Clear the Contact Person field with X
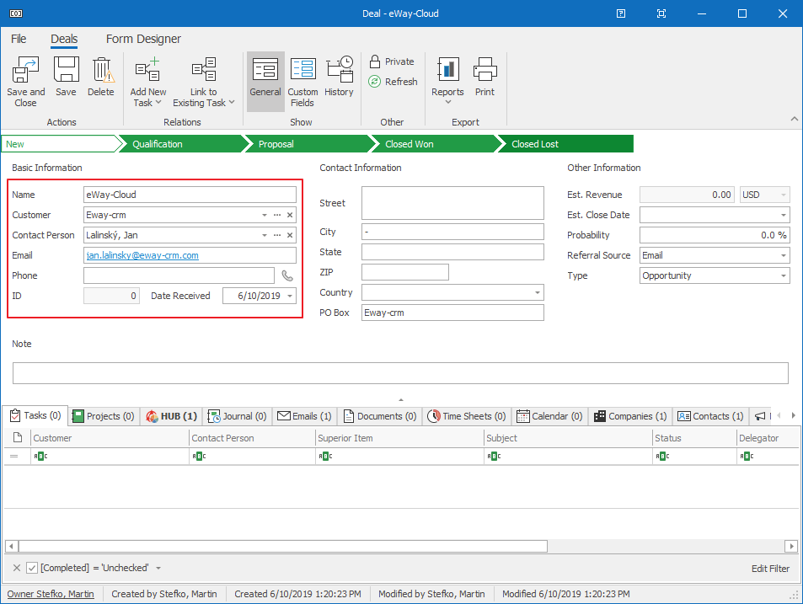803x604 pixels. click(x=290, y=235)
